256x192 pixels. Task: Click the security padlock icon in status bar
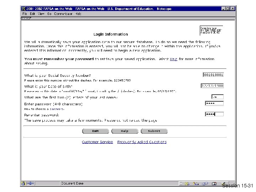pos(23,183)
